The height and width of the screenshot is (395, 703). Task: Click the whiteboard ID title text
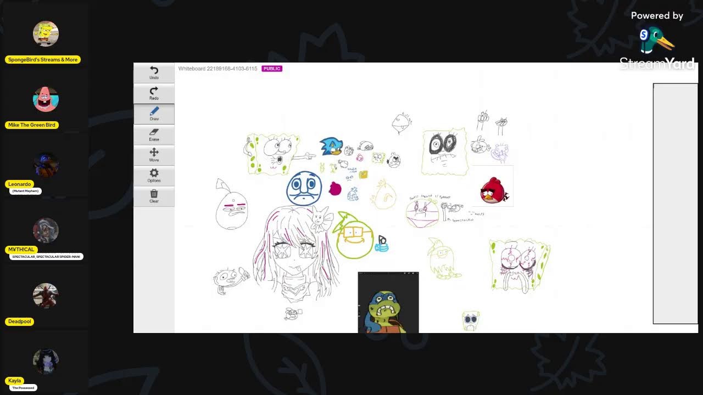coord(217,69)
